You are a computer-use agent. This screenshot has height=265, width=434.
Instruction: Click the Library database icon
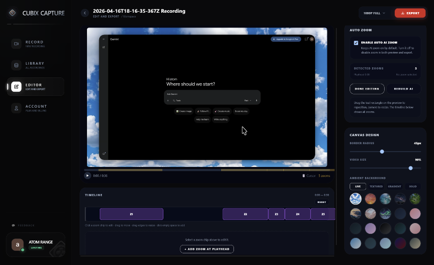[x=16, y=65]
